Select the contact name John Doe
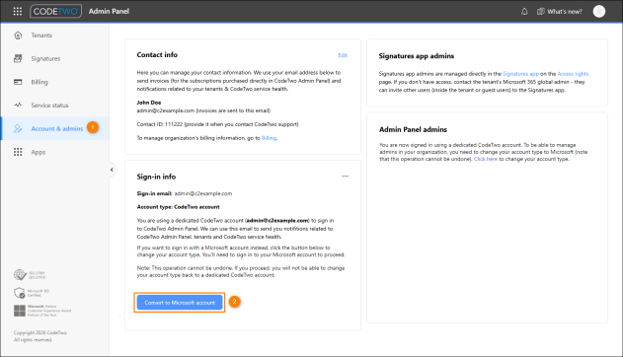 (x=149, y=103)
